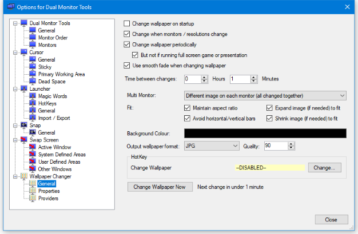Click the Dual Monitor Tools root monitor icon
This screenshot has height=234, width=358.
tap(24, 23)
